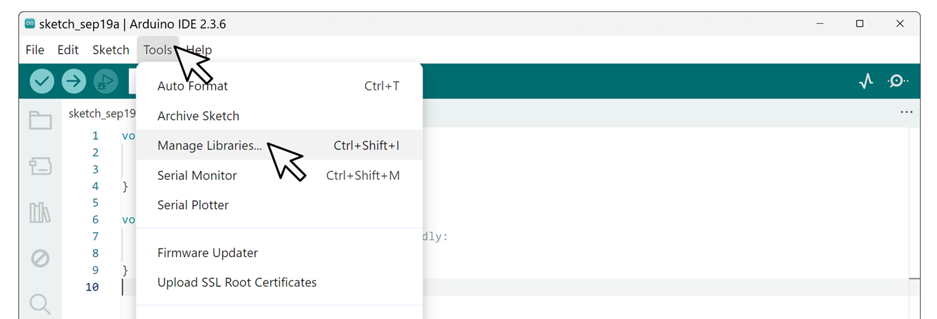
Task: Open the Boards Manager sidebar icon
Action: (x=41, y=166)
